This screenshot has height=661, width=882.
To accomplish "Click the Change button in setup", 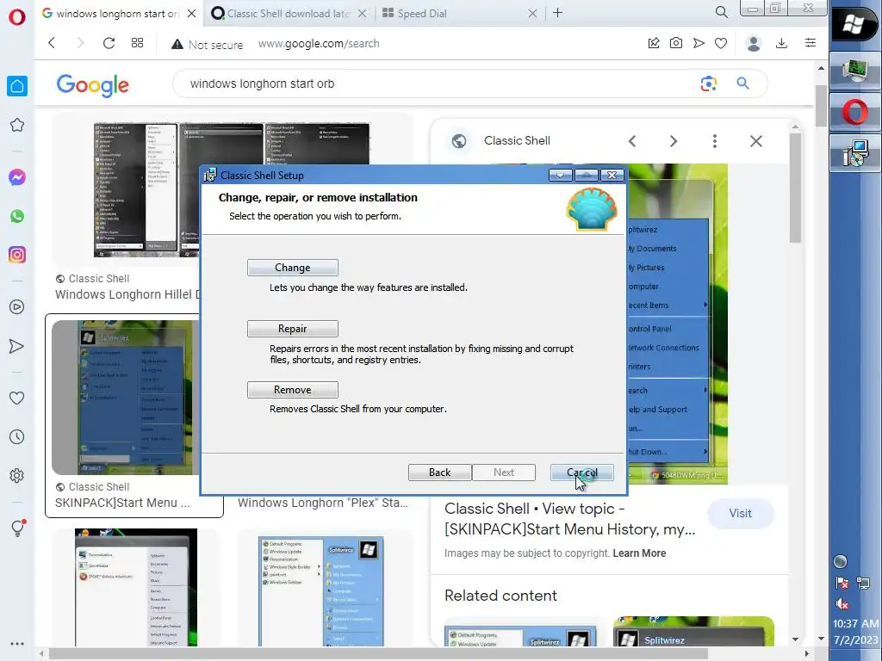I will (x=293, y=268).
